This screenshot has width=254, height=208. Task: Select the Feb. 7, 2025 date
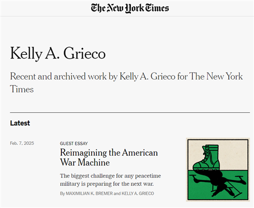[22, 143]
